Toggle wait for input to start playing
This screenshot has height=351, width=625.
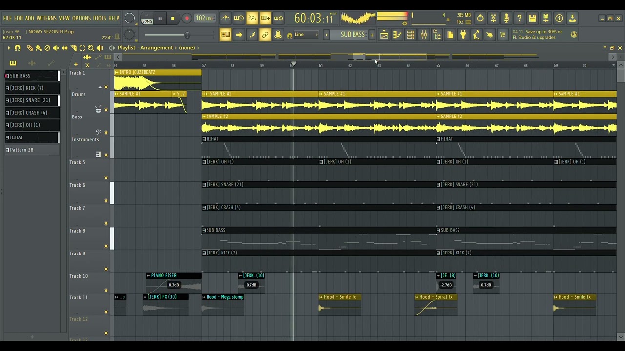pos(239,19)
